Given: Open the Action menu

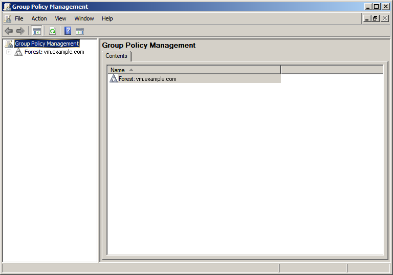Looking at the screenshot, I should point(39,18).
